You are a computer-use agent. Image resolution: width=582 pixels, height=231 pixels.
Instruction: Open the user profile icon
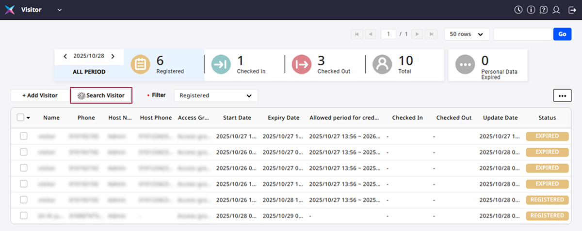coord(556,10)
